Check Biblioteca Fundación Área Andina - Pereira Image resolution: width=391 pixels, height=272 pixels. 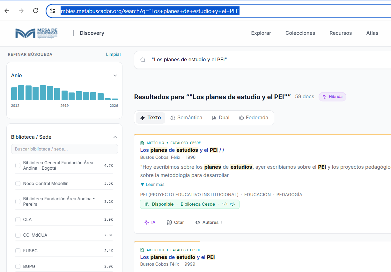click(x=18, y=202)
